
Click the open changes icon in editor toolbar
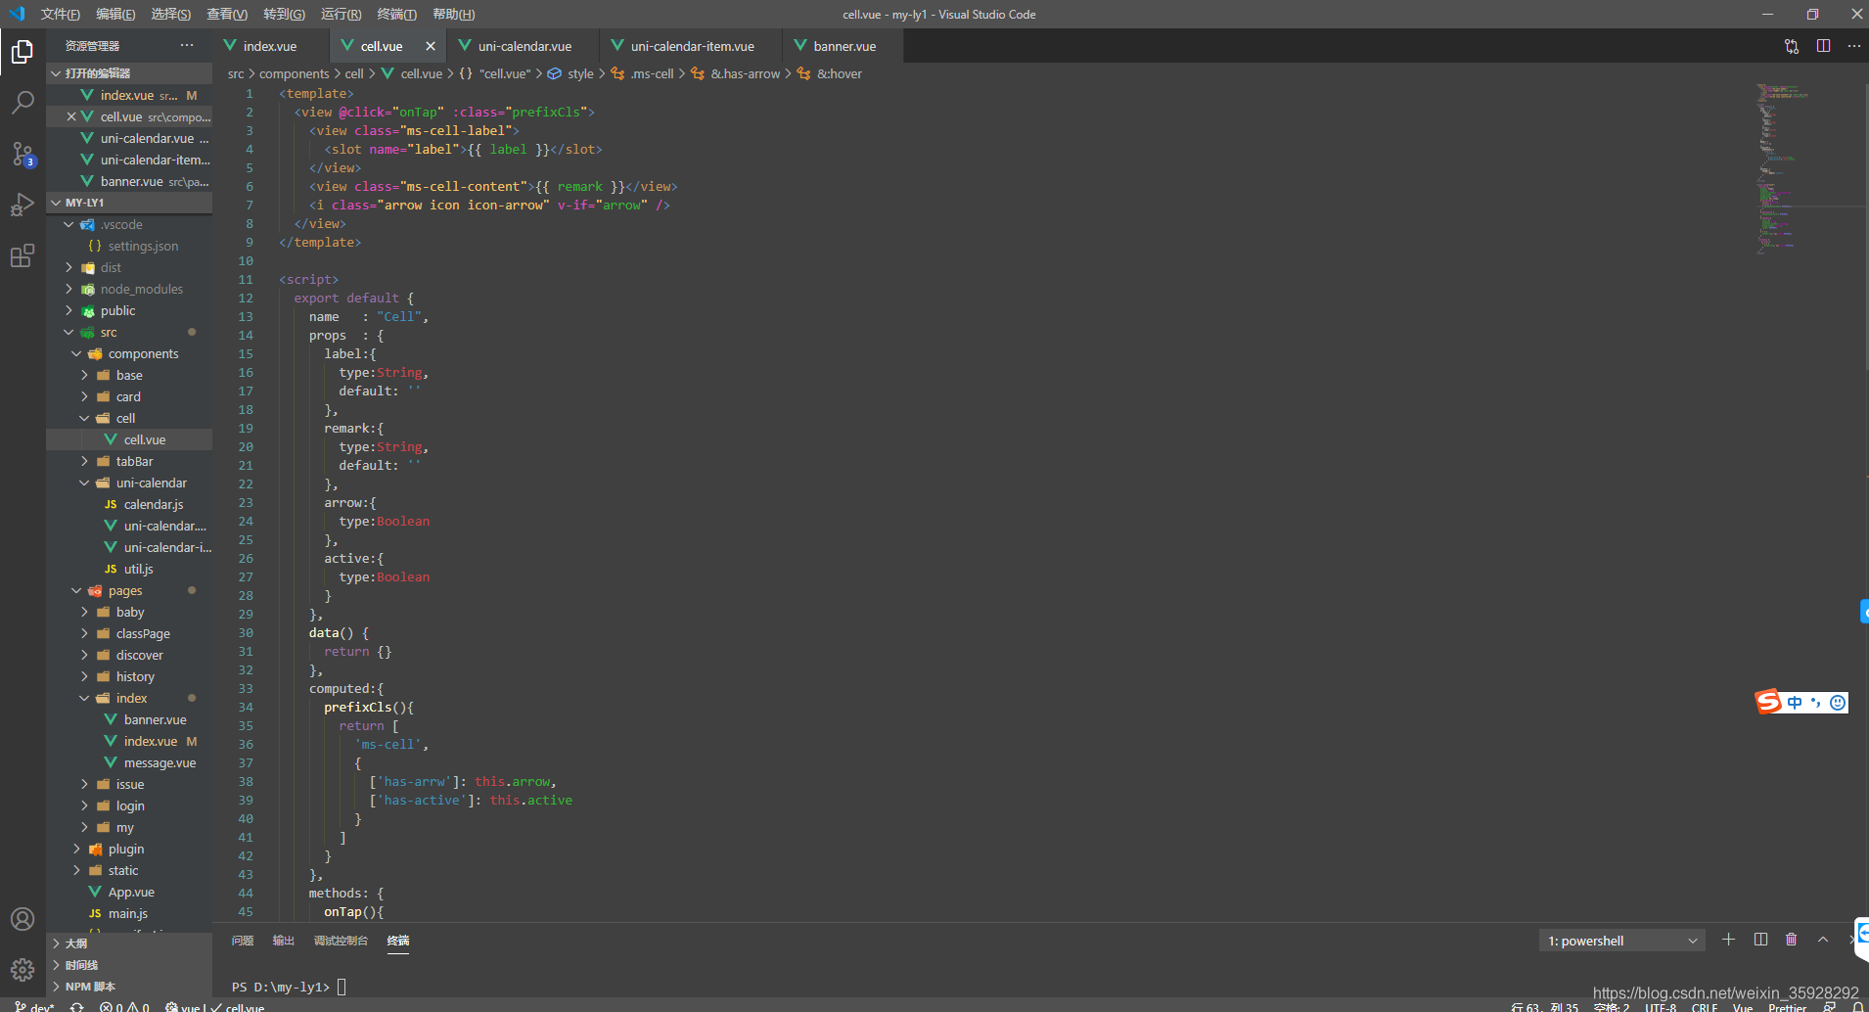(x=1792, y=46)
